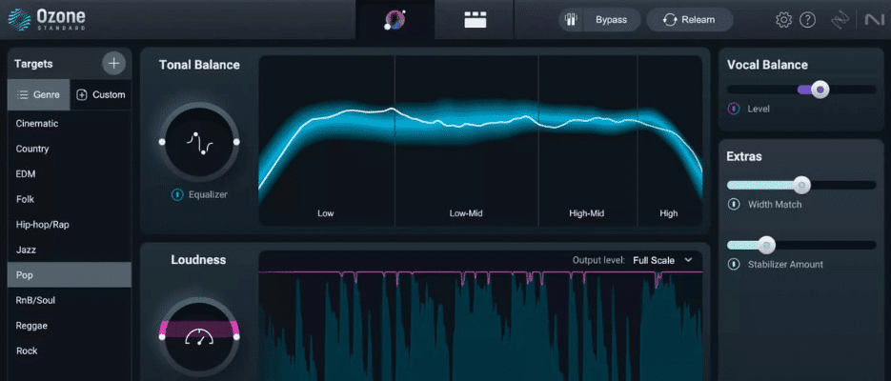The height and width of the screenshot is (381, 891).
Task: Click the Low-Mid band label
Action: click(466, 213)
